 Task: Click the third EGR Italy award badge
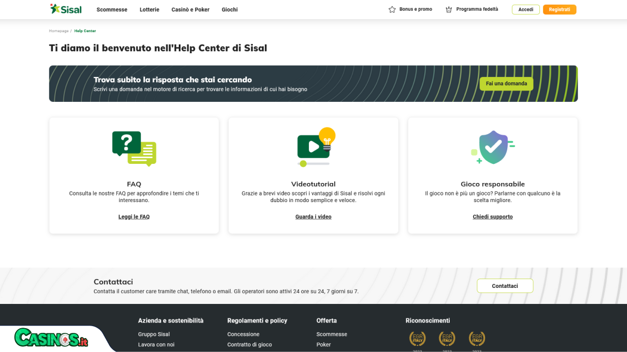(477, 339)
